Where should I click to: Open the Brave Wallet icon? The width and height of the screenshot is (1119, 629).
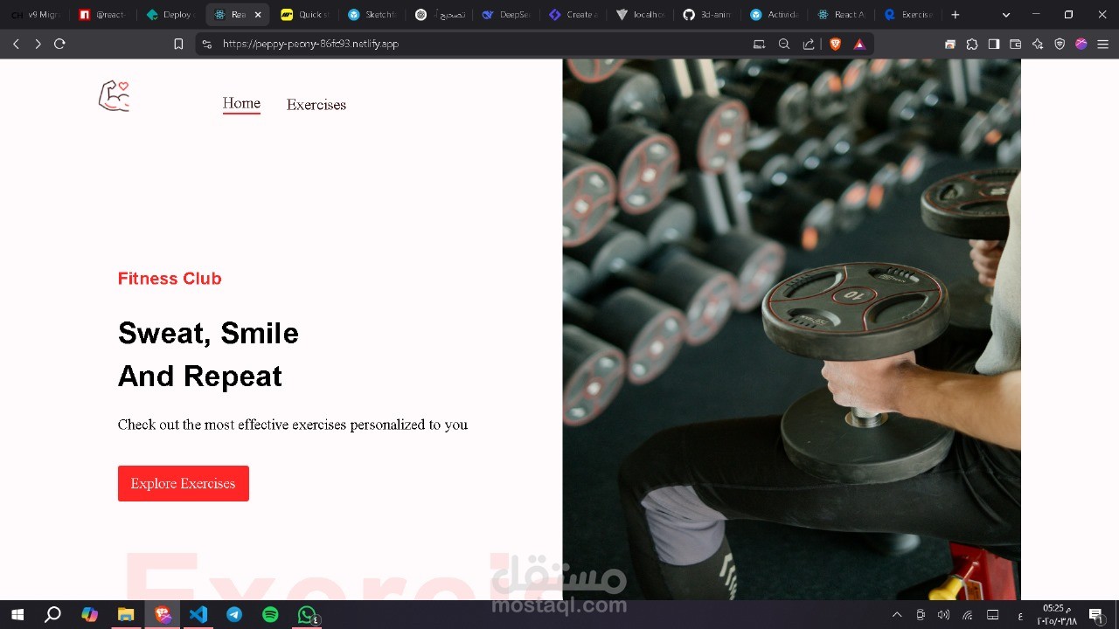pos(1015,43)
